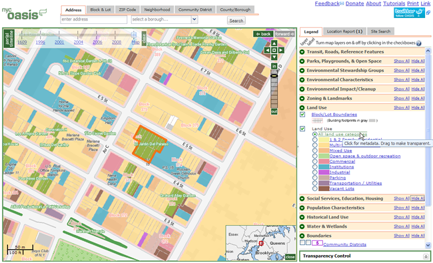Viewport: 433px width, 263px height.
Task: Open the Feedback link
Action: point(327,3)
